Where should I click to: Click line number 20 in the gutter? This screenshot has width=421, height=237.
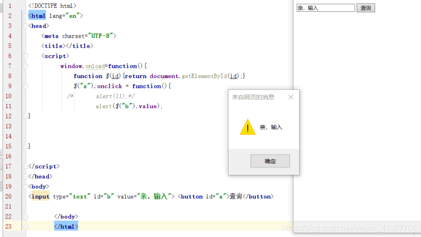8,197
